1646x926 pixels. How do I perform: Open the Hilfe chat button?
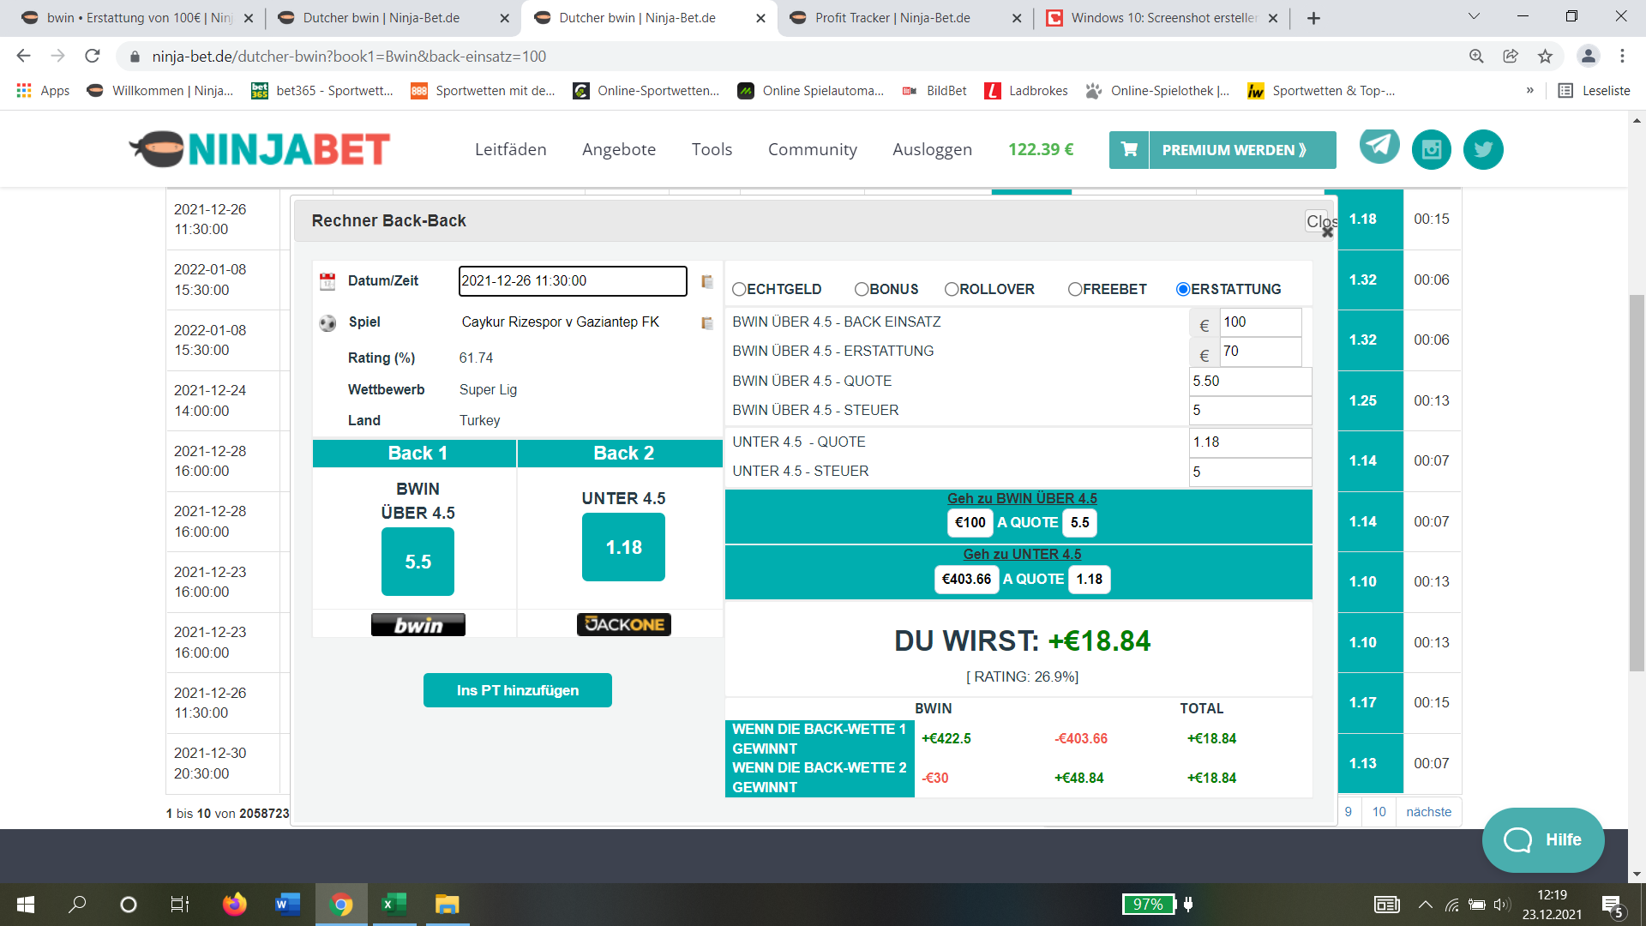tap(1543, 839)
